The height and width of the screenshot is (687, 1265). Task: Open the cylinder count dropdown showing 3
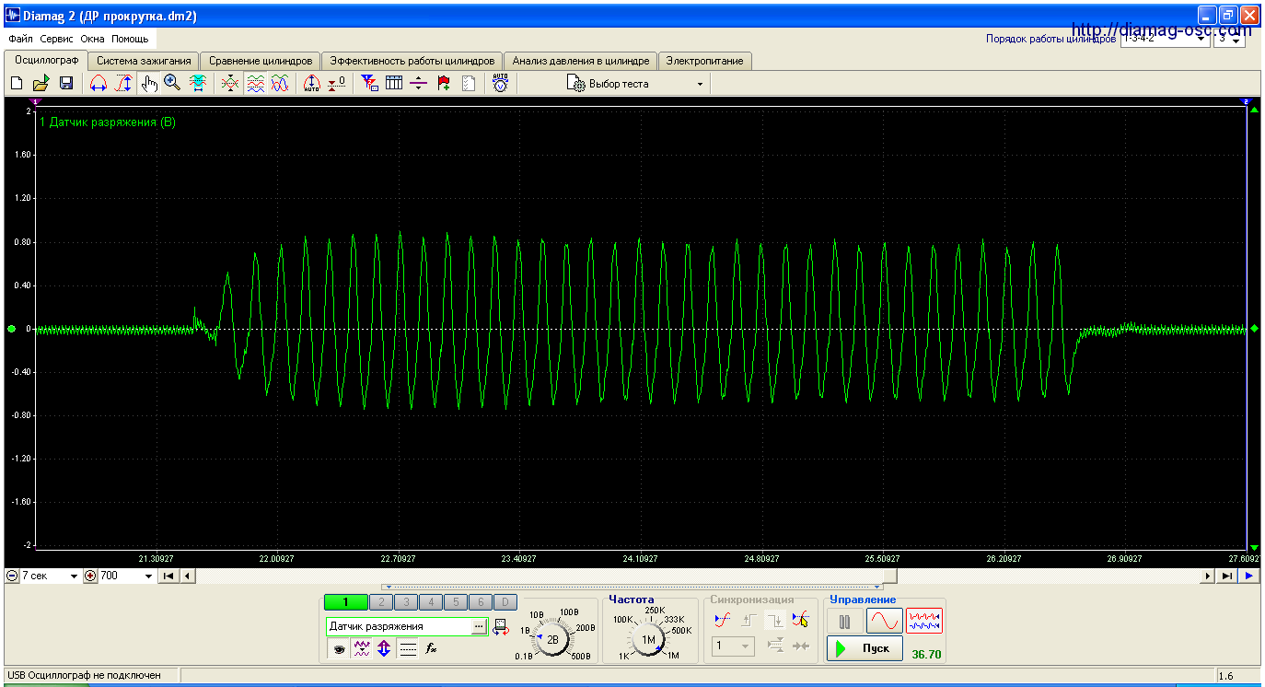(1229, 40)
